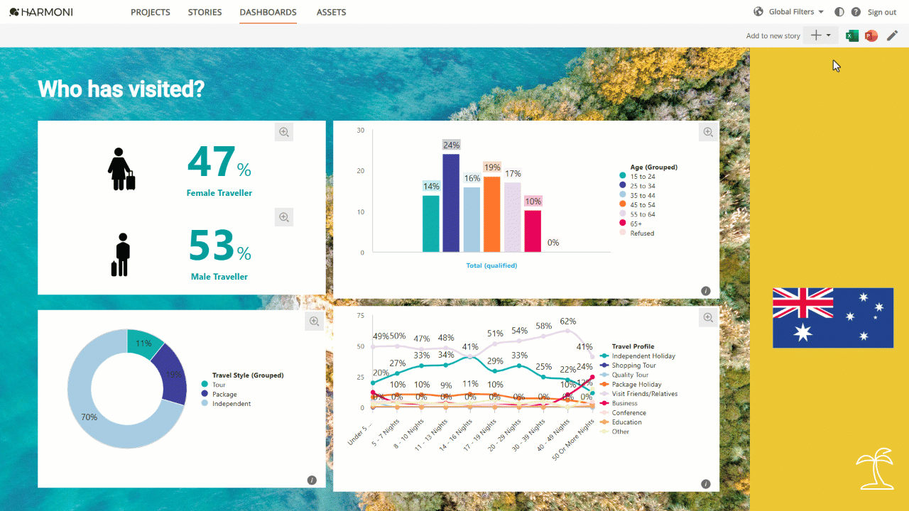This screenshot has height=511, width=909.
Task: Click the globe icon beside Global Filters
Action: coord(758,12)
